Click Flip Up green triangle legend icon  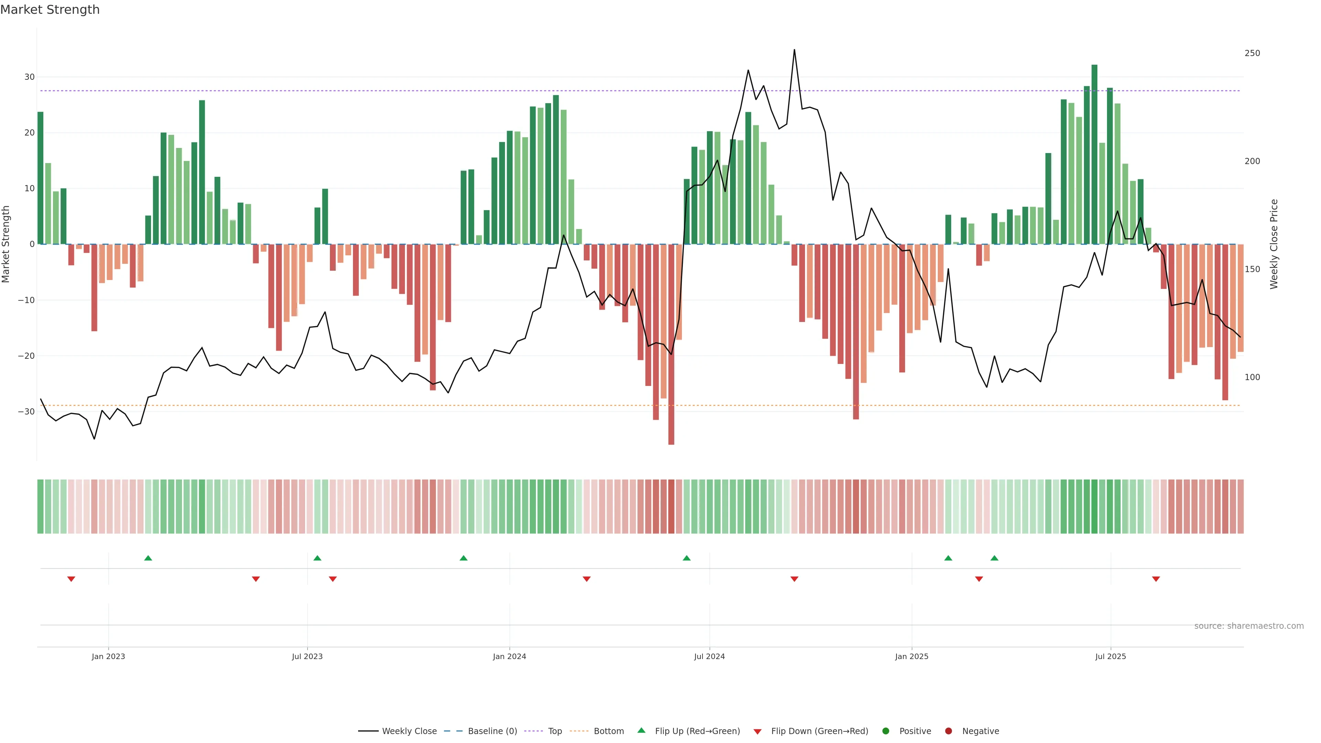point(641,730)
